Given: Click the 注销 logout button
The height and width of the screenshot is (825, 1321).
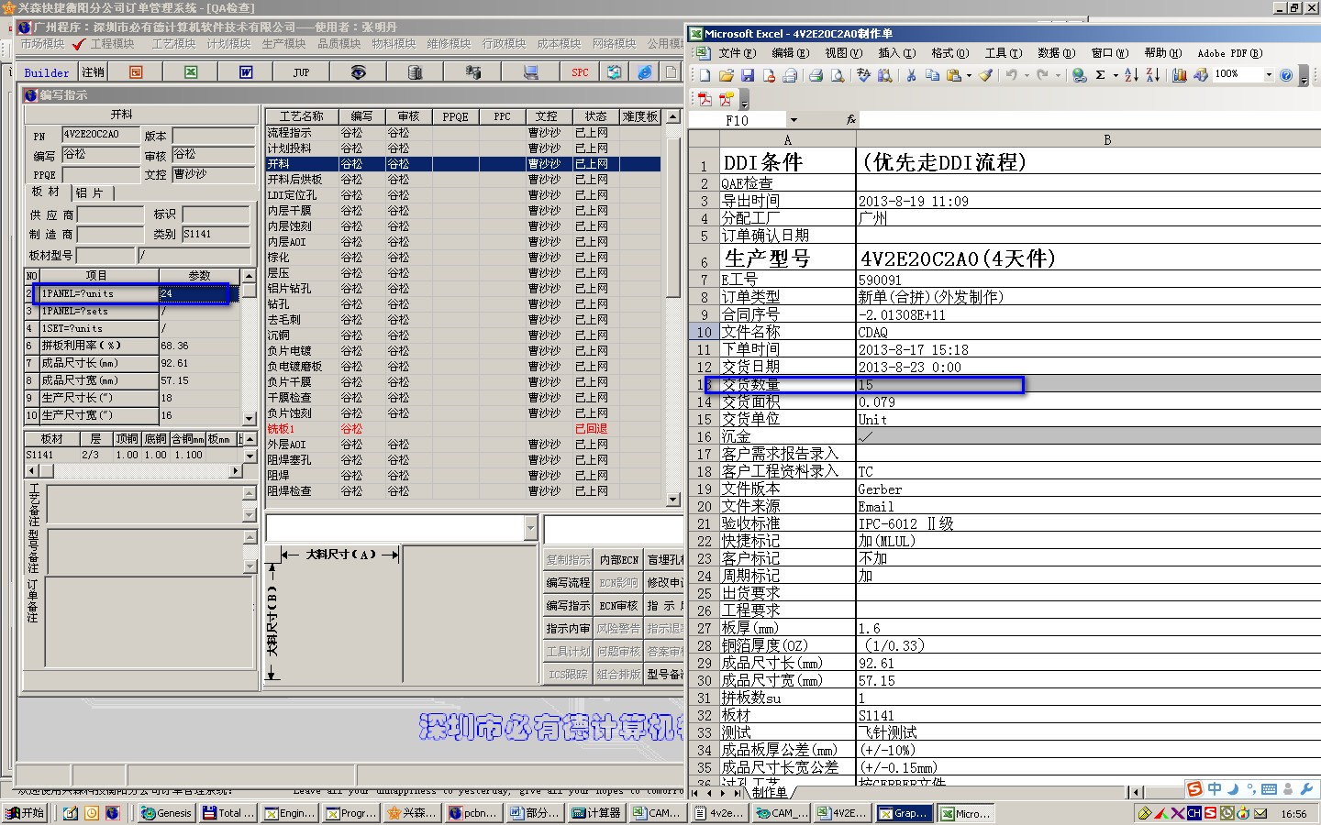Looking at the screenshot, I should [93, 71].
